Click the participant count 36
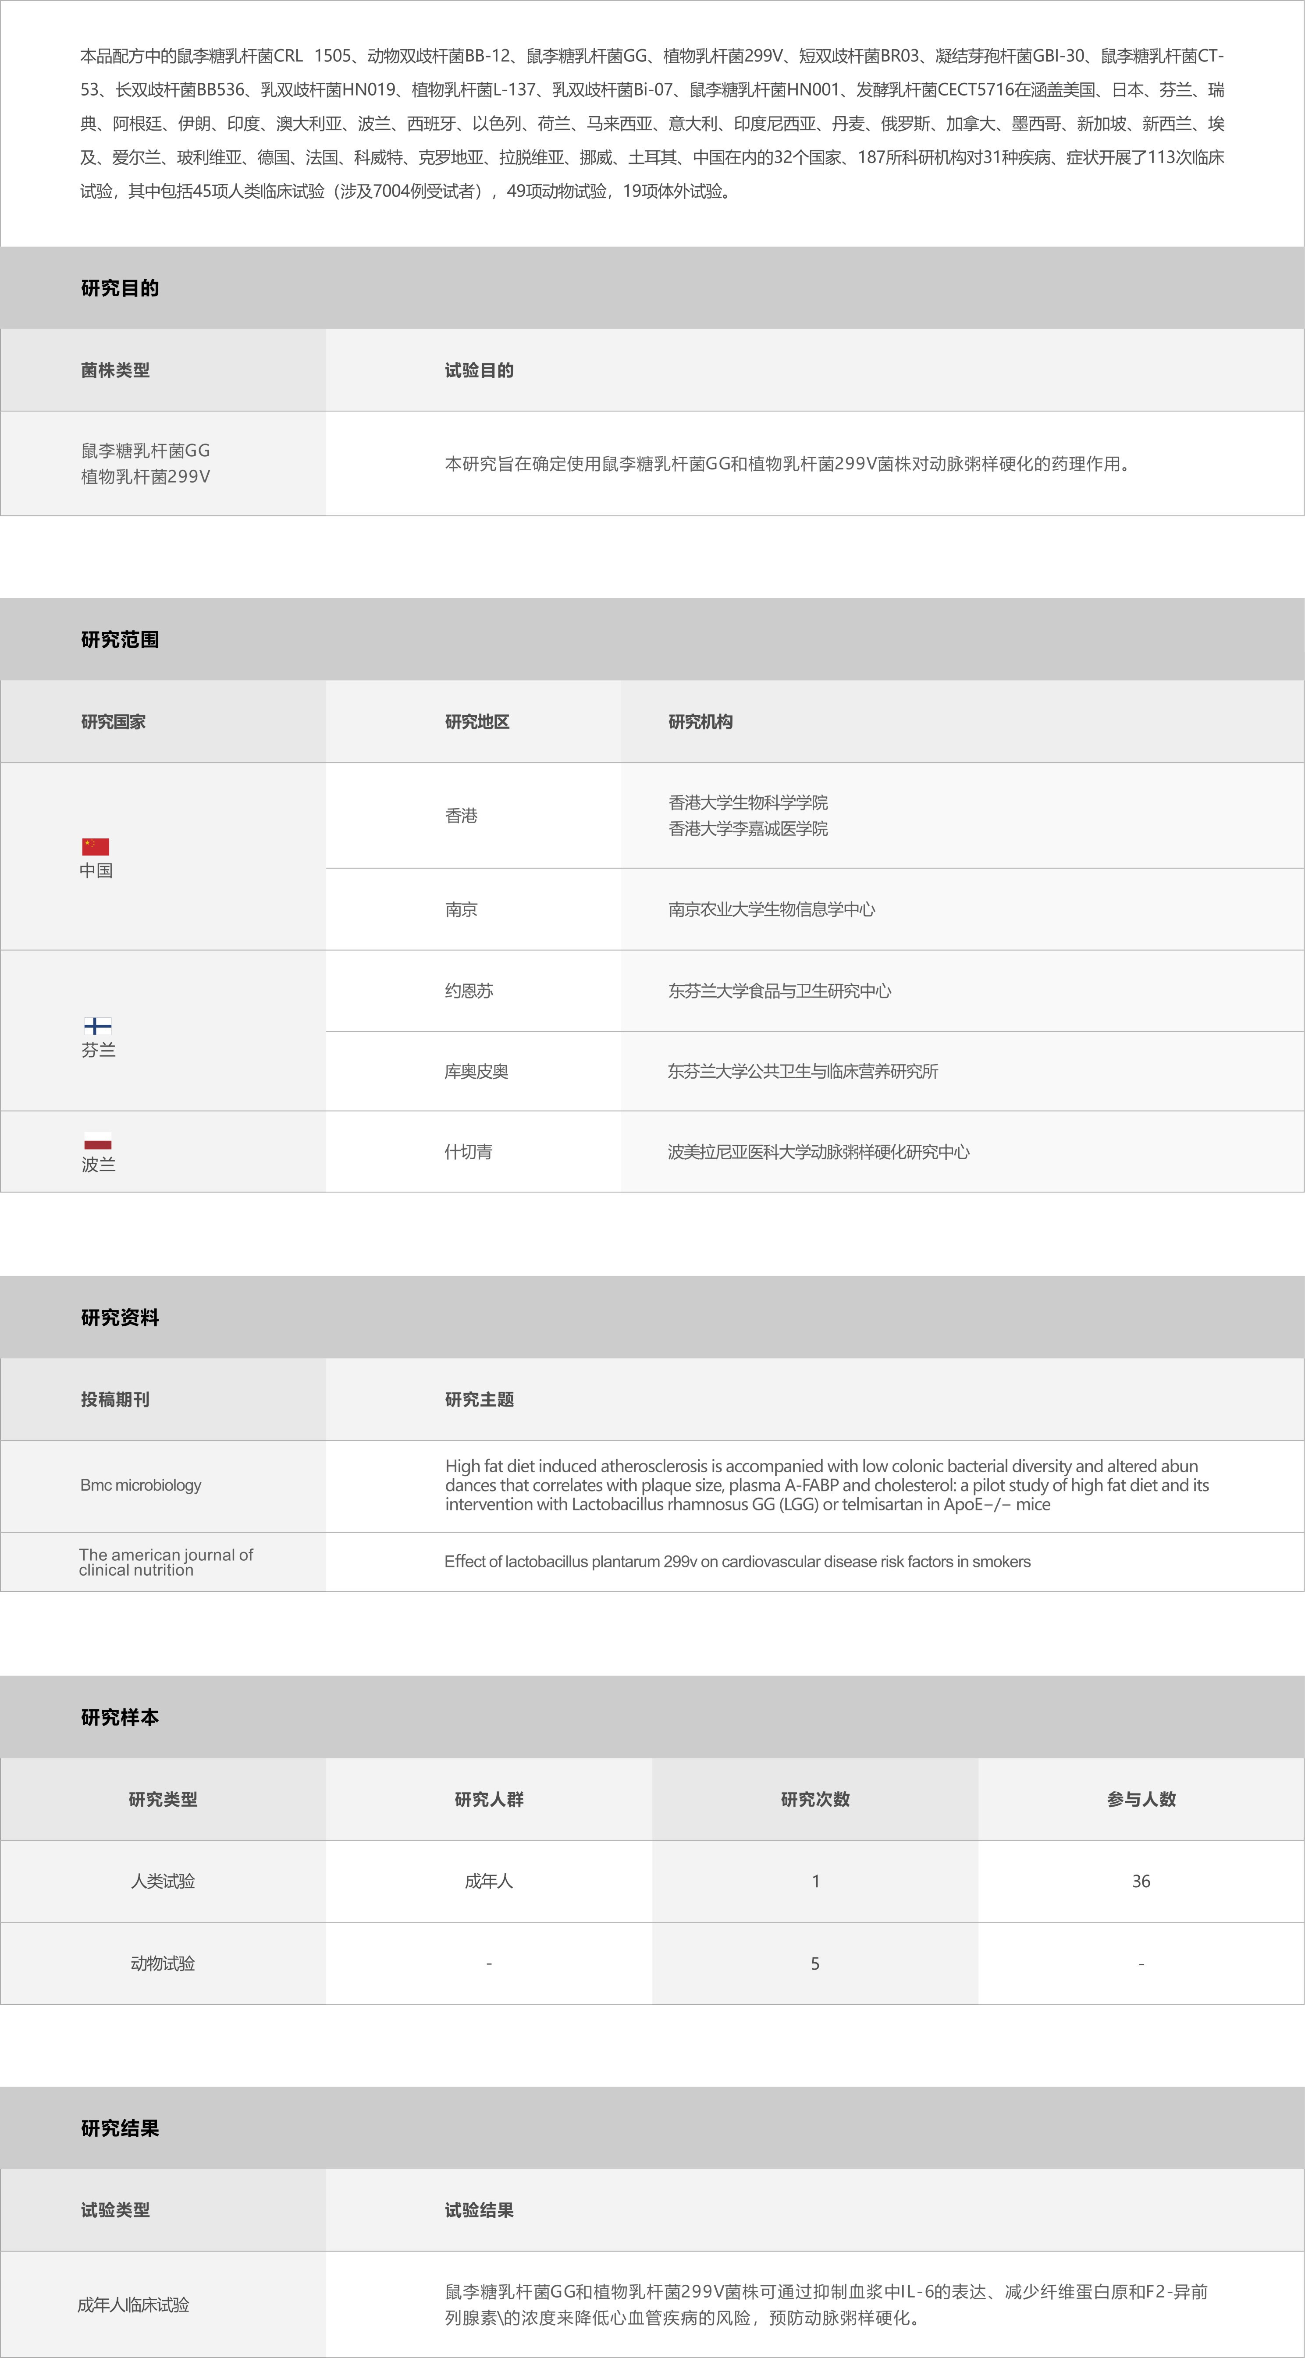The height and width of the screenshot is (2358, 1305). click(1141, 1881)
